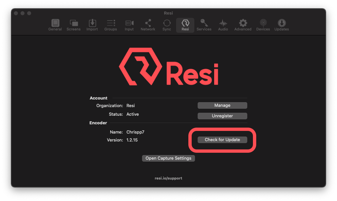Image resolution: width=337 pixels, height=201 pixels.
Task: Select the Resi tab icon
Action: (x=185, y=25)
